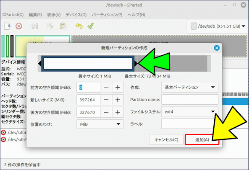Viewport: 252px width, 170px height.
Task: Click the paste partition toolbar icon
Action: point(63,26)
